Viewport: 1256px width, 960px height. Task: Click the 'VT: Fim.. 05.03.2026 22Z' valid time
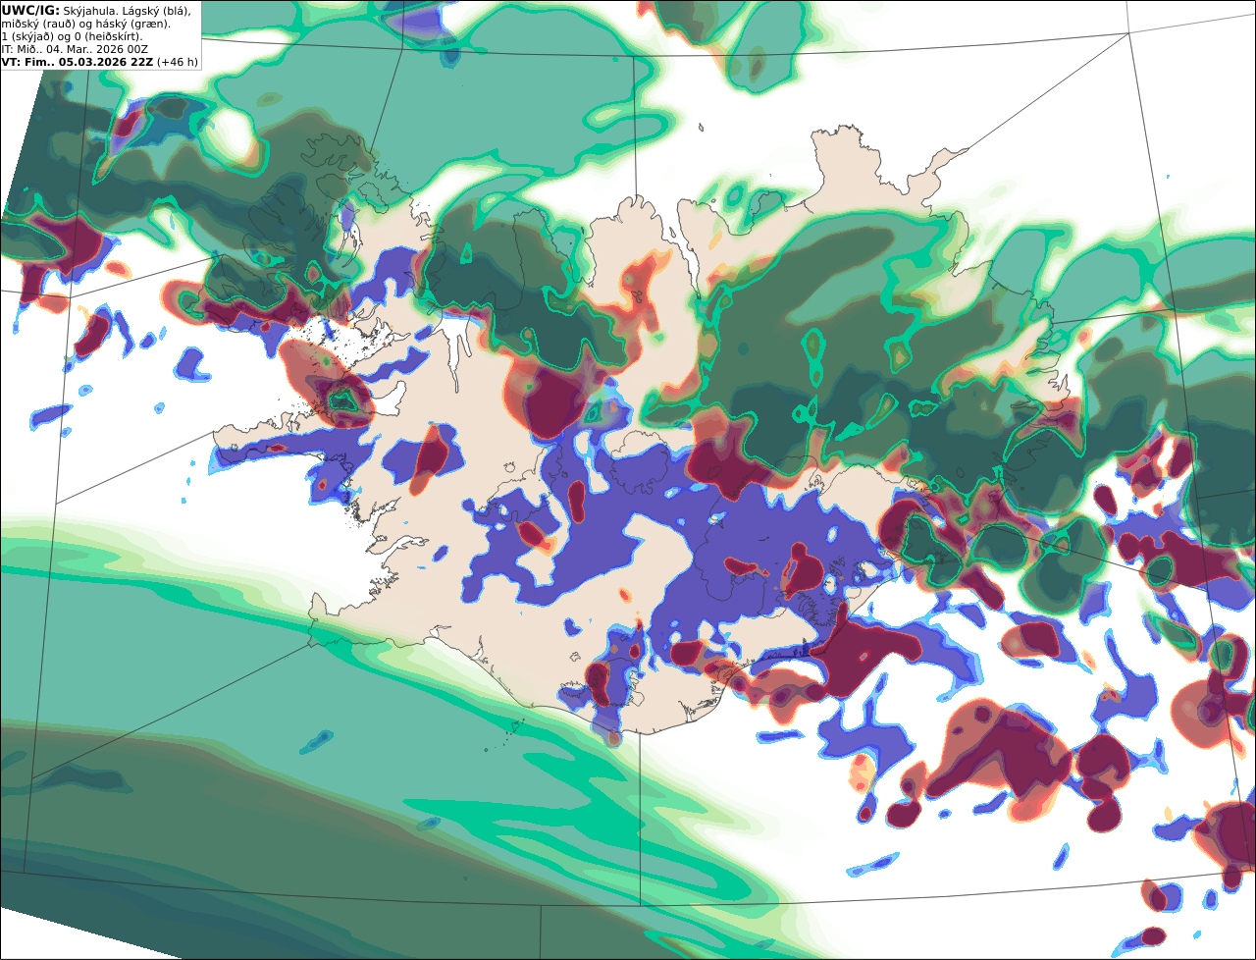pyautogui.click(x=78, y=62)
